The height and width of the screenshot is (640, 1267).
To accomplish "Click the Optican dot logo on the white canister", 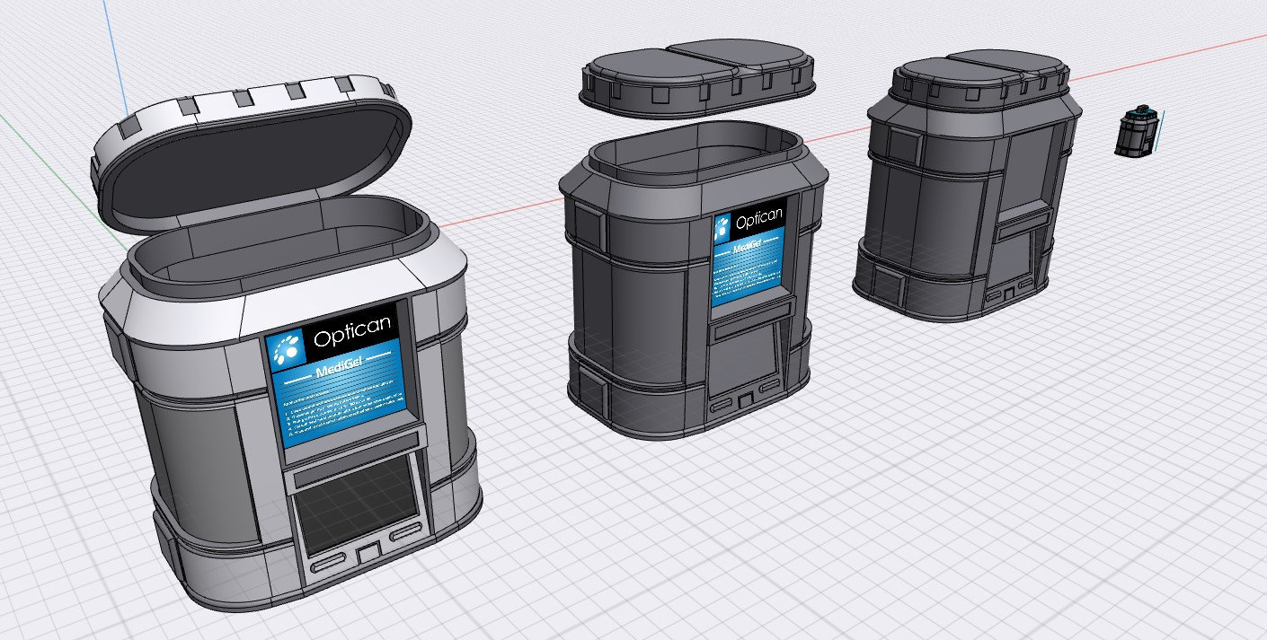I will pos(286,348).
